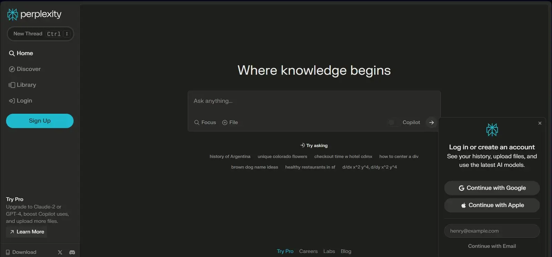Open the Careers footer link
This screenshot has width=552, height=257.
[x=308, y=251]
